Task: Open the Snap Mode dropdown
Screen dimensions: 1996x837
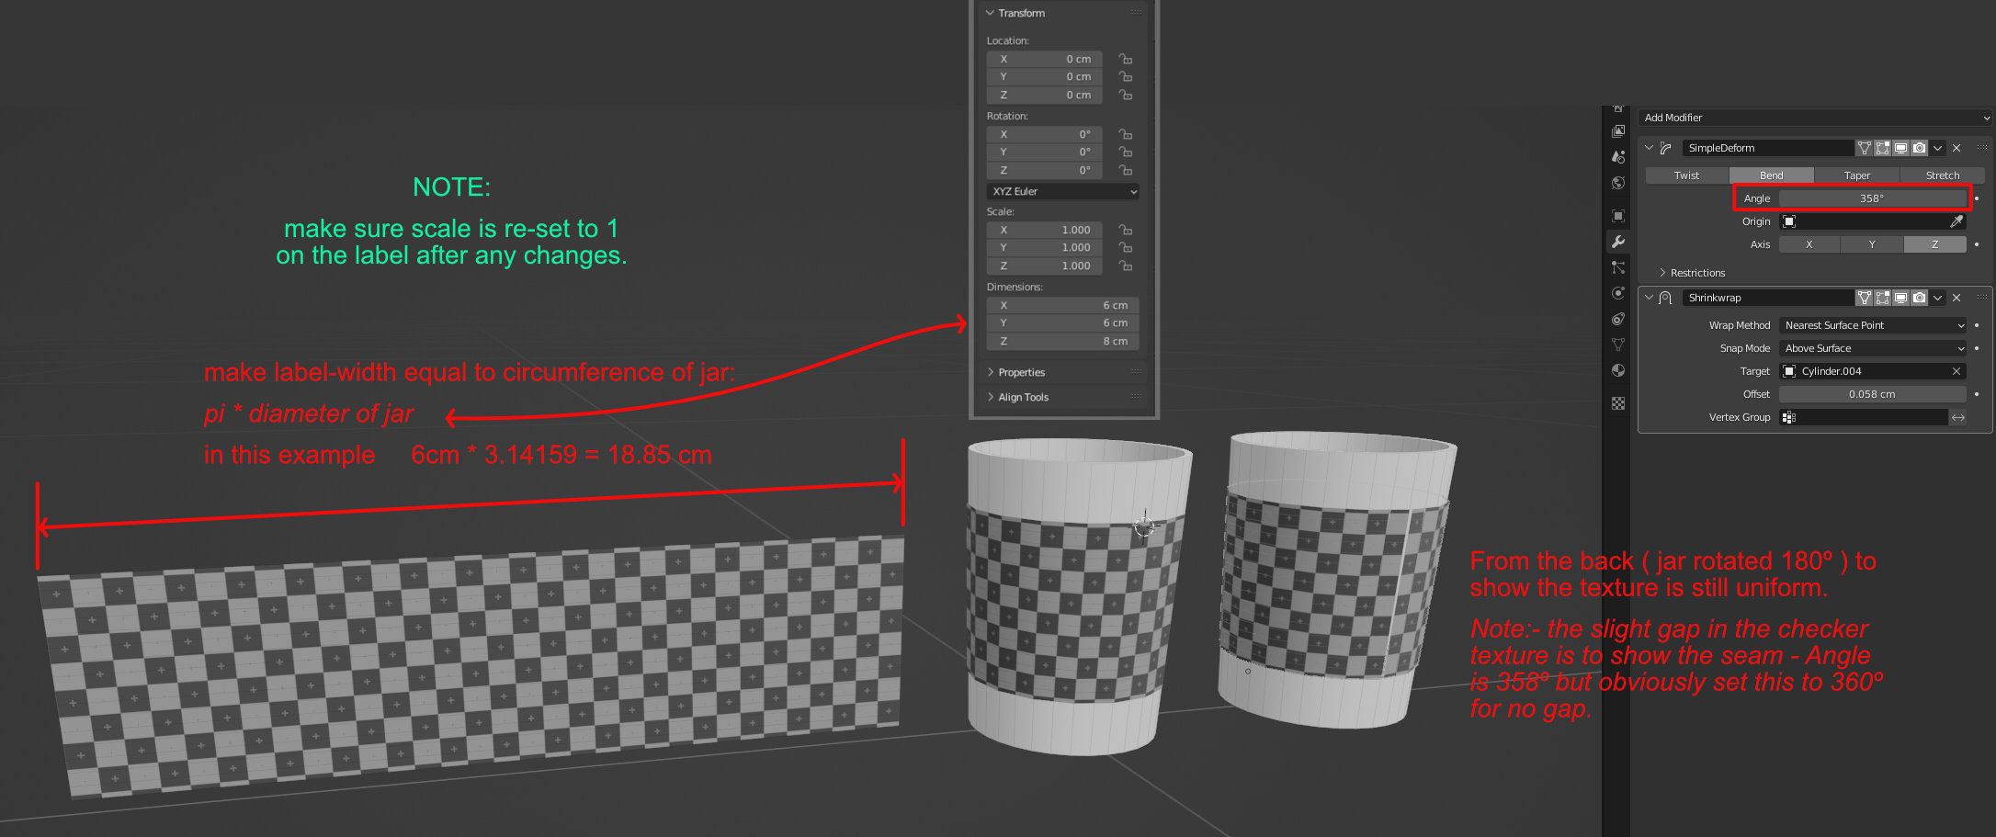Action: pos(1873,348)
